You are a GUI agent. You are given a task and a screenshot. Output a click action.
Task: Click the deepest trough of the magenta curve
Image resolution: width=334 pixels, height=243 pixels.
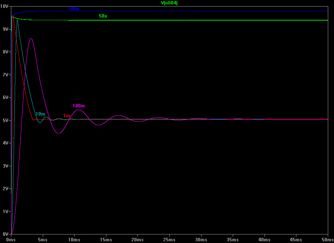coord(59,133)
